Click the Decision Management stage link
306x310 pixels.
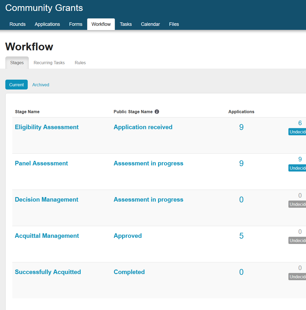point(46,199)
